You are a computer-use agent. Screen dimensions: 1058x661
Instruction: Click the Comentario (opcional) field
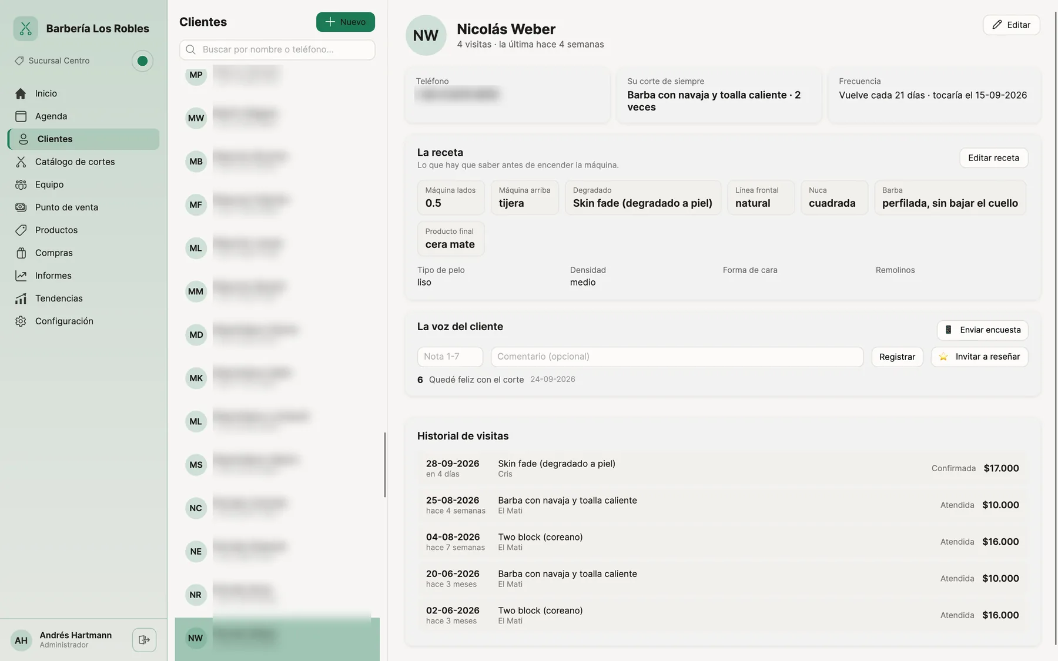(677, 357)
